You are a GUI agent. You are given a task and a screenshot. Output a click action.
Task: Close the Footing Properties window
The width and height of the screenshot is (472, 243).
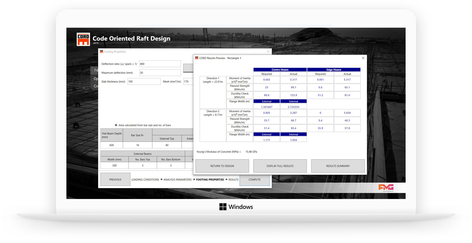tap(268, 52)
